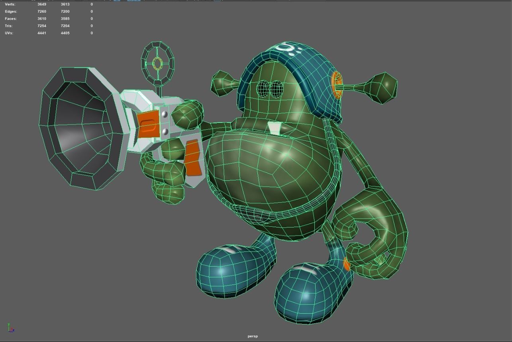
Task: Click the Edges count value 7260
Action: click(x=42, y=12)
